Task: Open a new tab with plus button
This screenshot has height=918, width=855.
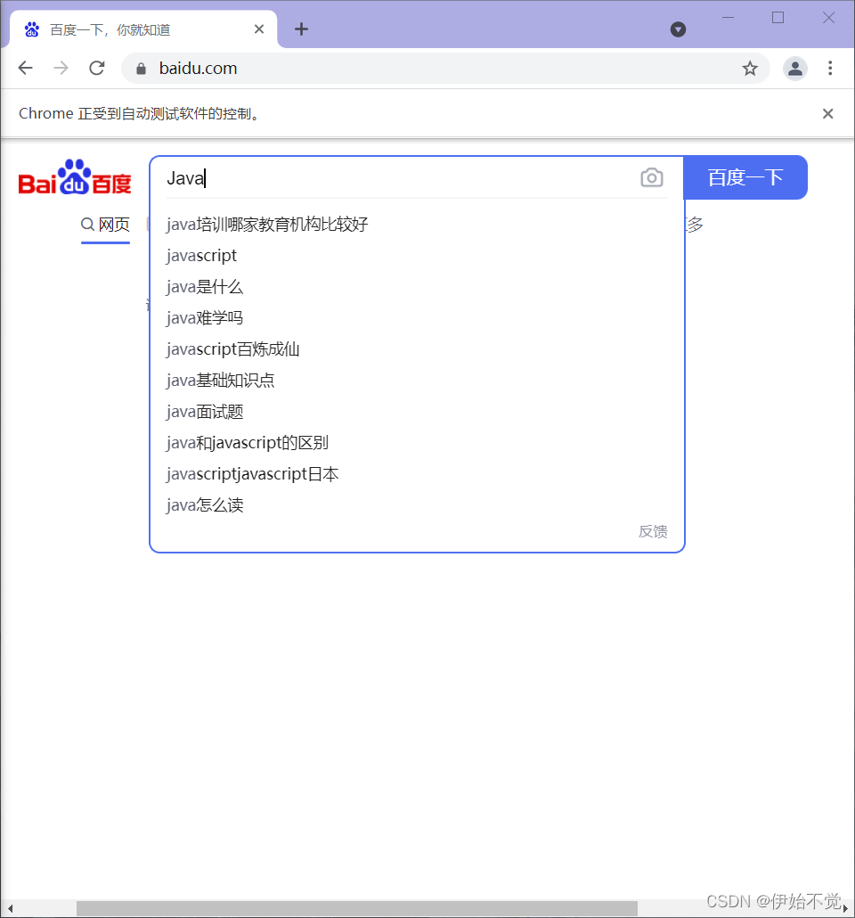Action: click(x=301, y=29)
